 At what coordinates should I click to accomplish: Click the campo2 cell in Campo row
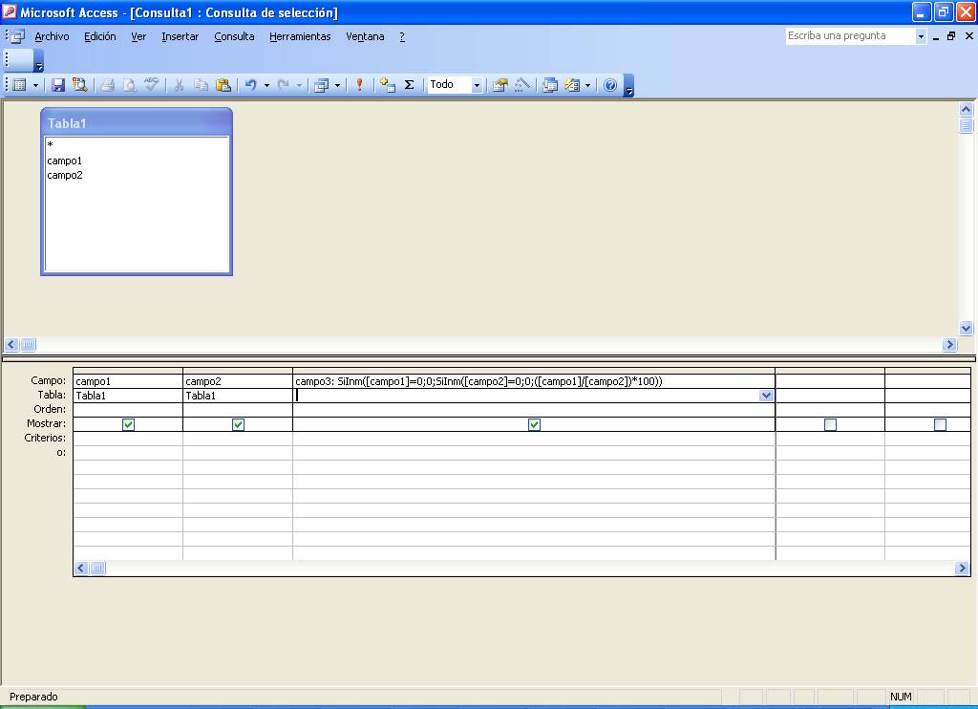pyautogui.click(x=238, y=381)
